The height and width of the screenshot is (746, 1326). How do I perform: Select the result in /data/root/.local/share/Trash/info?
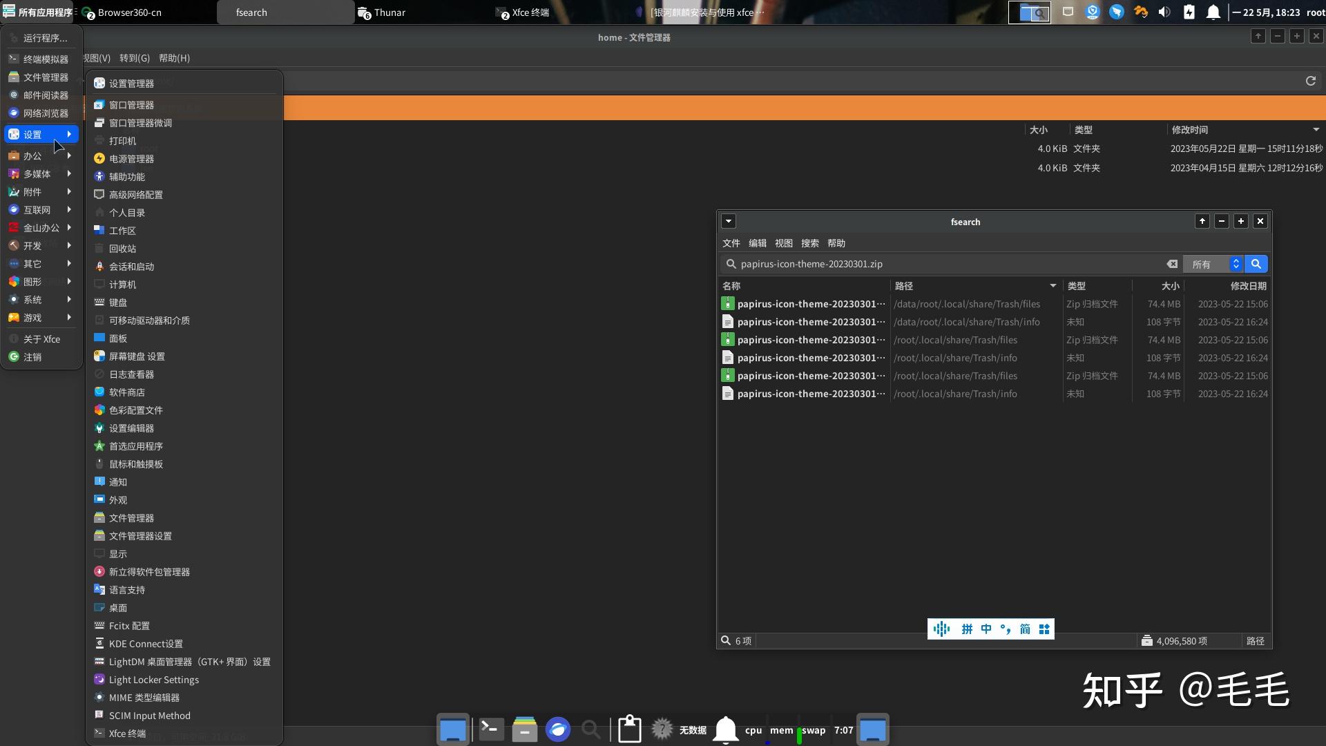(x=995, y=322)
